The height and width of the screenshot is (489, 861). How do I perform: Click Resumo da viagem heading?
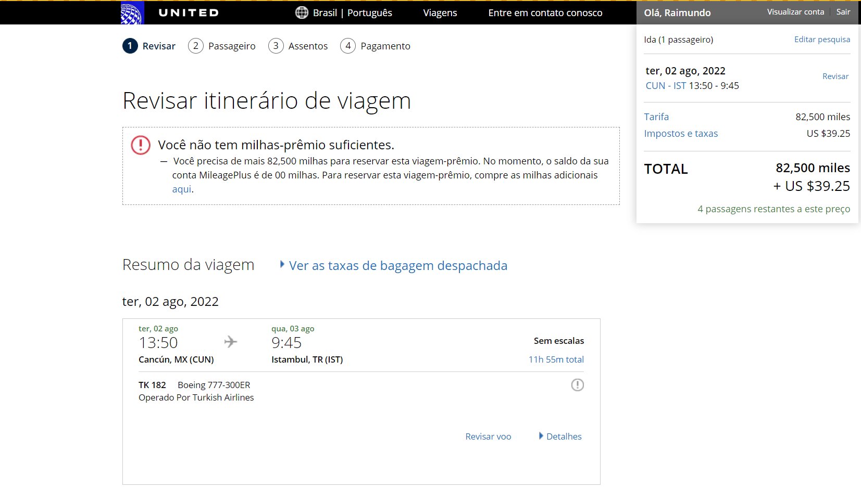coord(188,265)
